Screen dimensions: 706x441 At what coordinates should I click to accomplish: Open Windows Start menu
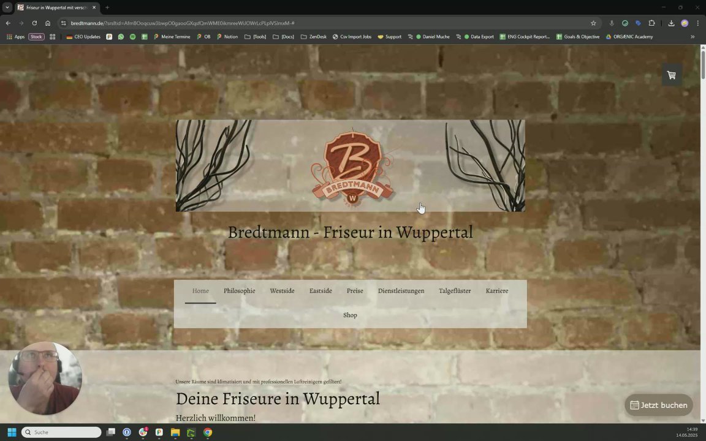[x=12, y=432]
